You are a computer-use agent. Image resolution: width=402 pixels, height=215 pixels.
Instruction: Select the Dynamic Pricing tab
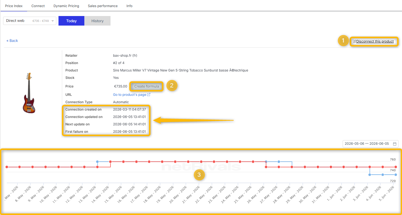(66, 6)
